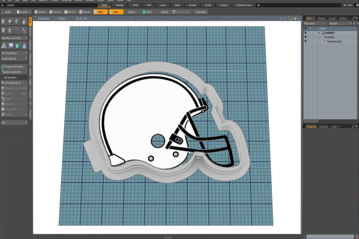Open the Edit dropdown

tap(14, 122)
